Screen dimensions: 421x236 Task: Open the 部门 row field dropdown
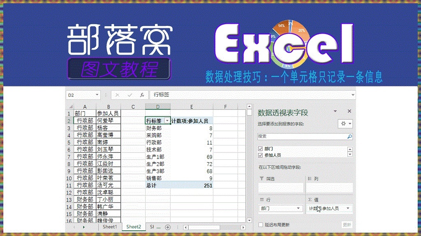[x=298, y=208]
